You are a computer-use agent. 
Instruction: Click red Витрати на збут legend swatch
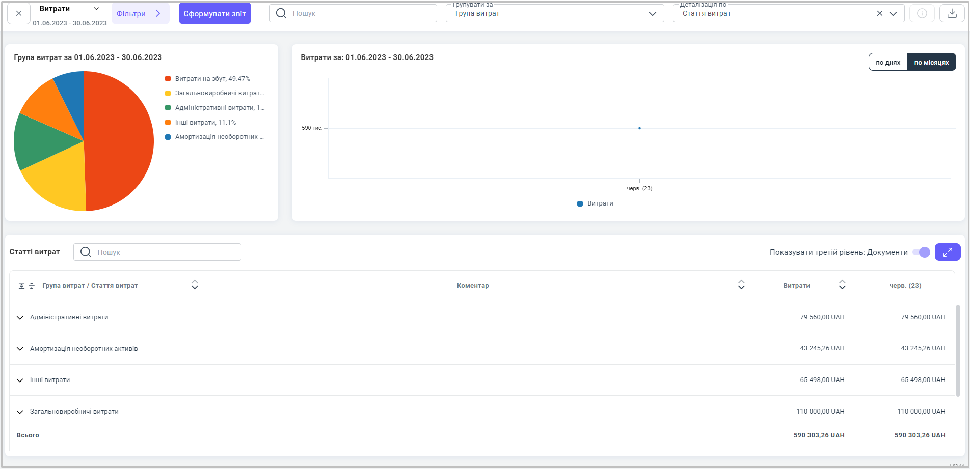pos(168,79)
